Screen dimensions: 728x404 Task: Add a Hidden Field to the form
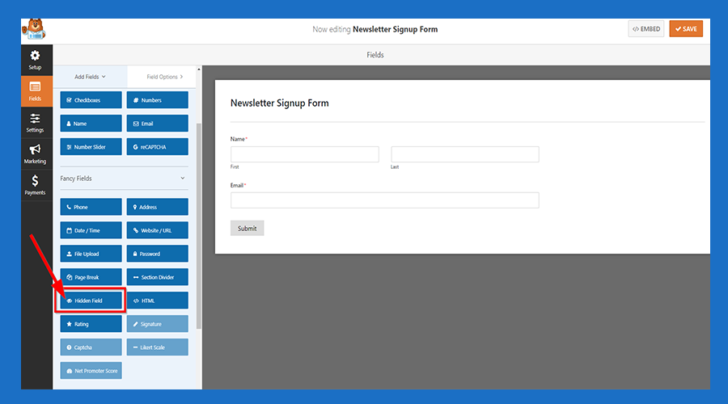tap(91, 301)
